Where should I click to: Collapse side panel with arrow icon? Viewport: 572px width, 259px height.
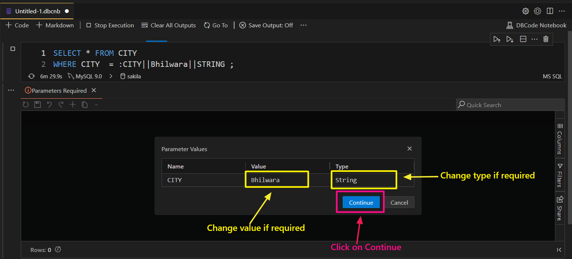559,250
